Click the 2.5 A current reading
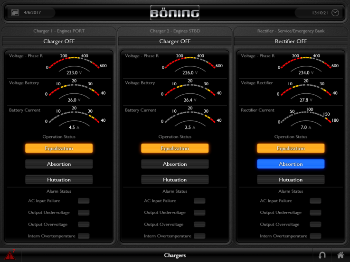The height and width of the screenshot is (262, 350). 190,127
